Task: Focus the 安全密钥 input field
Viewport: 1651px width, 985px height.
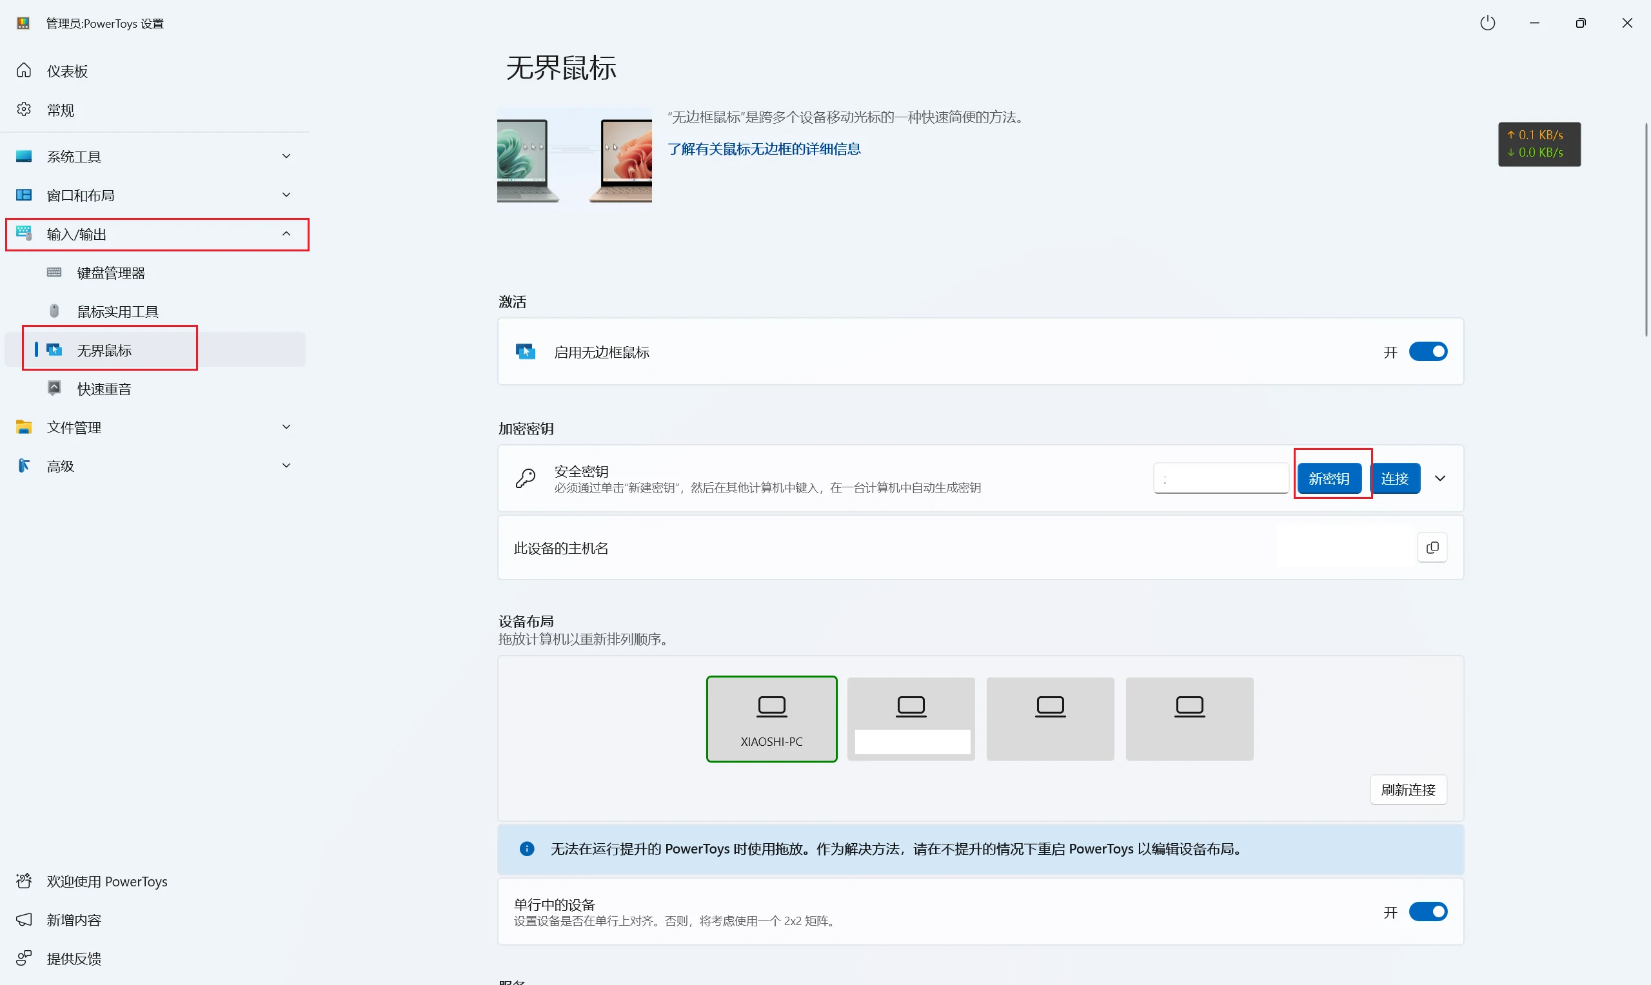Action: 1221,478
